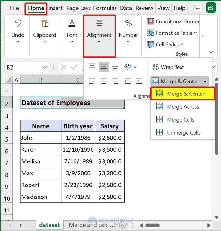Collapse the ribbon with chevron
The height and width of the screenshot is (231, 221).
(211, 52)
